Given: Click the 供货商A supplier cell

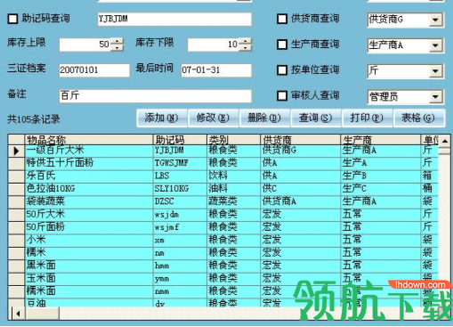Looking at the screenshot, I should pyautogui.click(x=301, y=202).
